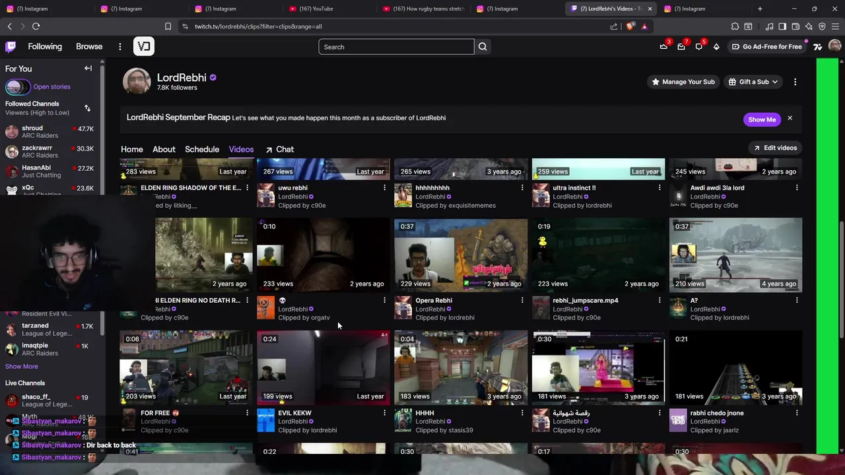Open options for Awdi awdi 3la lord clip
The image size is (845, 475).
796,188
